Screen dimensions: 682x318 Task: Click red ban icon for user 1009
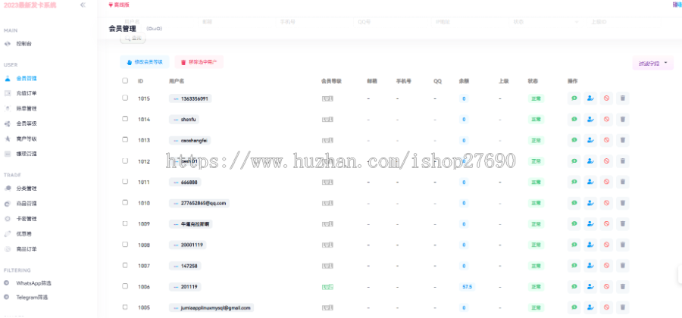tap(606, 223)
